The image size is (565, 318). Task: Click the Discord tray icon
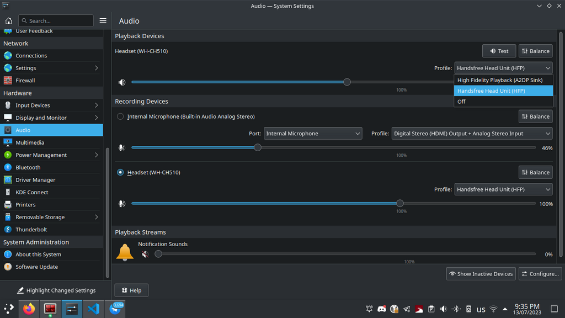tap(381, 309)
